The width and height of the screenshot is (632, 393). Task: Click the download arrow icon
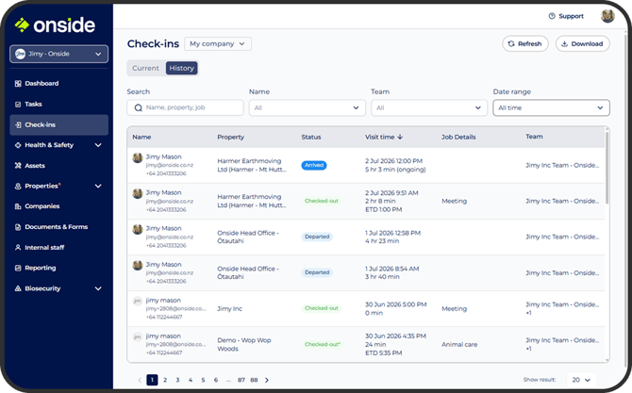point(564,44)
